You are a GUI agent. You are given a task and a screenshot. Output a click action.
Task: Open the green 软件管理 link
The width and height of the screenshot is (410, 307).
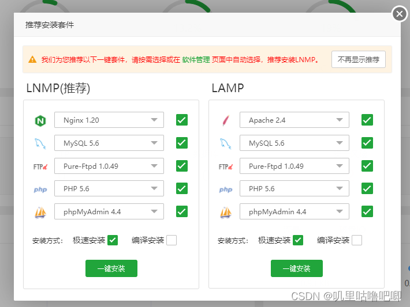(x=196, y=60)
